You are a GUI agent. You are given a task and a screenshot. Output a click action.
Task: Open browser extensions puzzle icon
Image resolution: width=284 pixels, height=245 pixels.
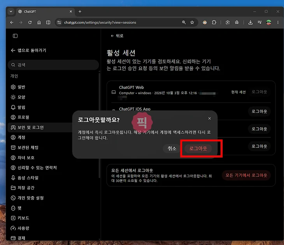pyautogui.click(x=214, y=22)
